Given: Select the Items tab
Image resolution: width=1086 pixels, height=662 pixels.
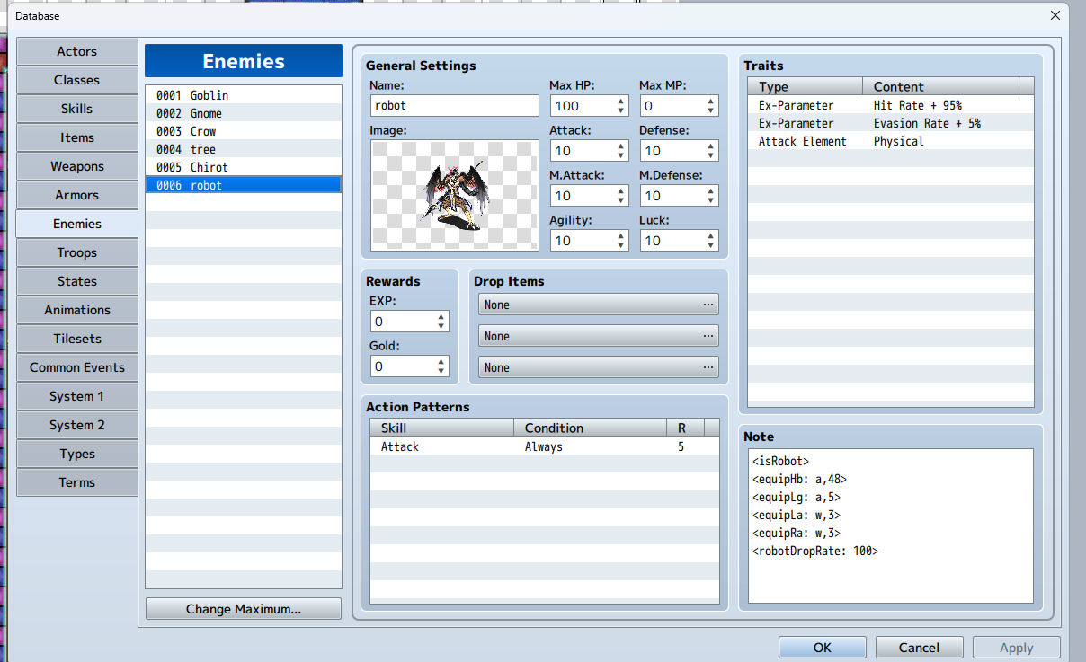Looking at the screenshot, I should click(x=77, y=137).
